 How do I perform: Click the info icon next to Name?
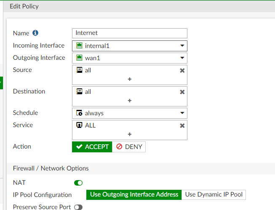[35, 33]
